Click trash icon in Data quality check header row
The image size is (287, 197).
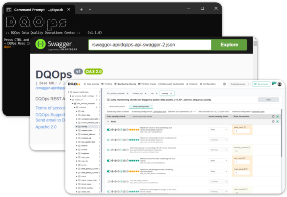tap(273, 117)
